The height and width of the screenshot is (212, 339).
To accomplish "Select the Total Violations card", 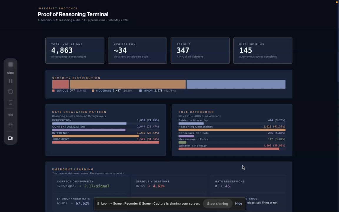I will point(75,51).
